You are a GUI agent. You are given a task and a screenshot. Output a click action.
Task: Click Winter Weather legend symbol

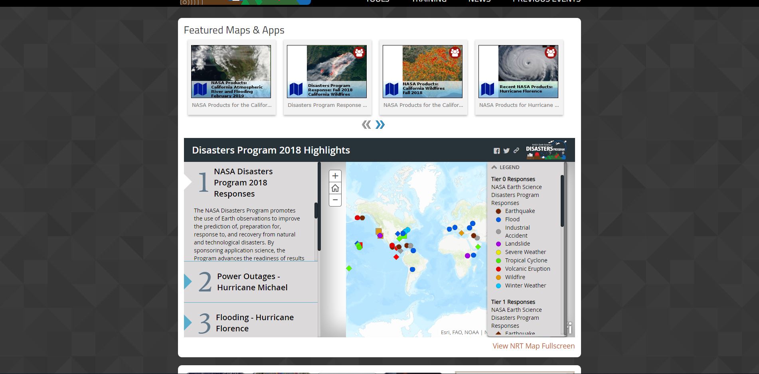tap(498, 286)
